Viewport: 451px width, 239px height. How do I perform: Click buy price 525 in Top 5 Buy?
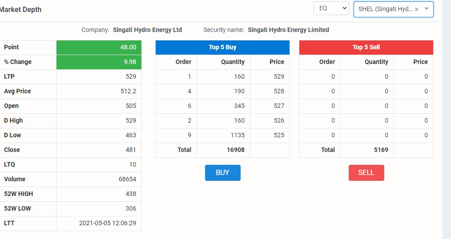point(279,135)
